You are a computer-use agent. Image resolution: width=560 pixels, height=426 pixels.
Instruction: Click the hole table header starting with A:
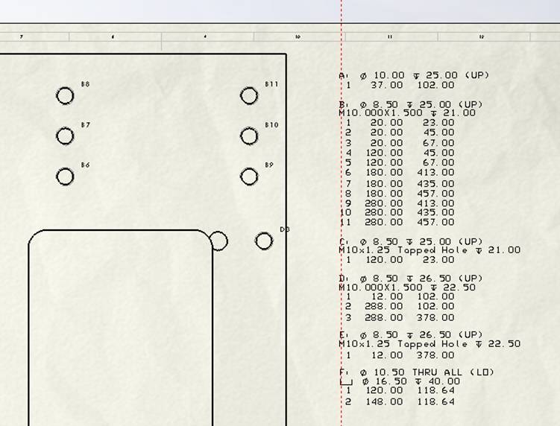pos(414,75)
